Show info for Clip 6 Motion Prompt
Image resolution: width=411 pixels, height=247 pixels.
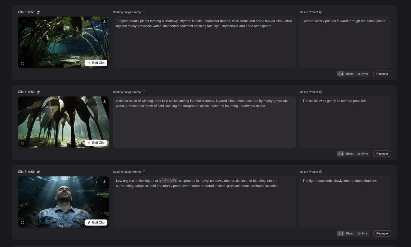point(321,12)
